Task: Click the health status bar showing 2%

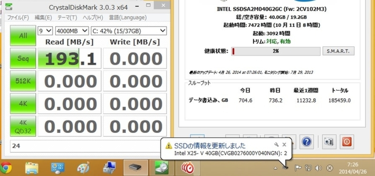Action: [x=276, y=51]
